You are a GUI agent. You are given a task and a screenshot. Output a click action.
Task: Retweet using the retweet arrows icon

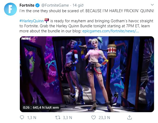pos(58,117)
